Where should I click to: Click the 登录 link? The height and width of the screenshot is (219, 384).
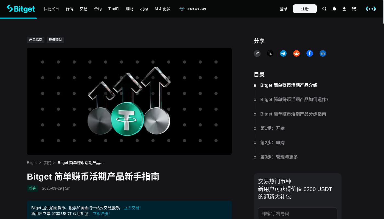click(x=284, y=9)
